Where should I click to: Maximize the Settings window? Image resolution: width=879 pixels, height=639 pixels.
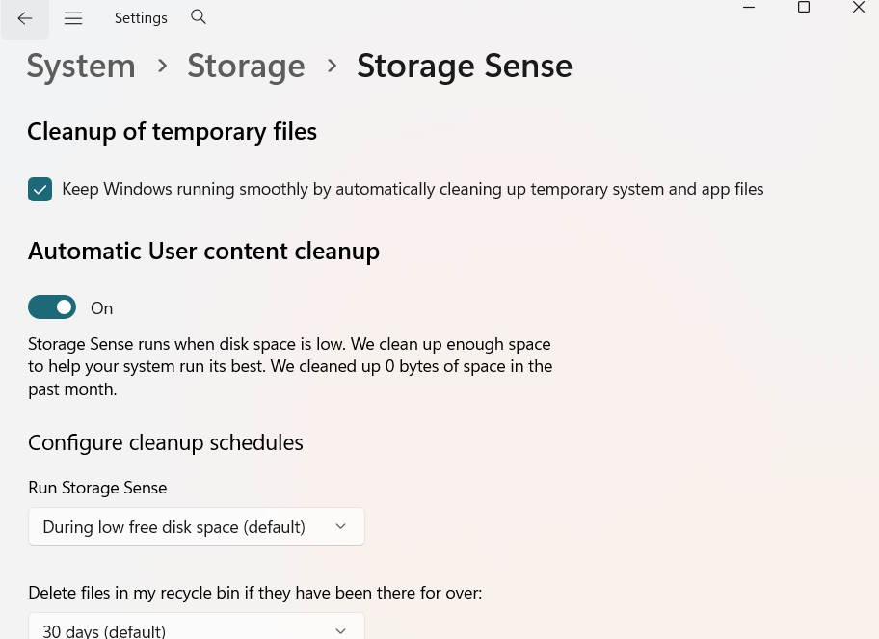[803, 8]
